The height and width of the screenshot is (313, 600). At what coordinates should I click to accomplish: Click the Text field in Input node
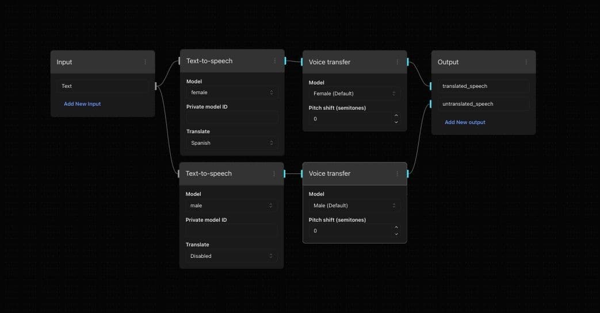[102, 86]
